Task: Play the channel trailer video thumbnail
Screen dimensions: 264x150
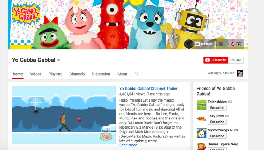Action: [64, 115]
